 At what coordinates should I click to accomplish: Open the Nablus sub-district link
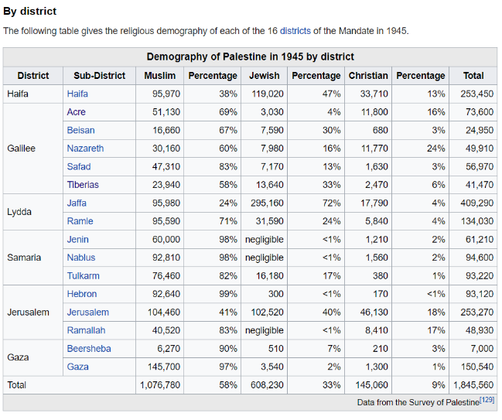81,258
